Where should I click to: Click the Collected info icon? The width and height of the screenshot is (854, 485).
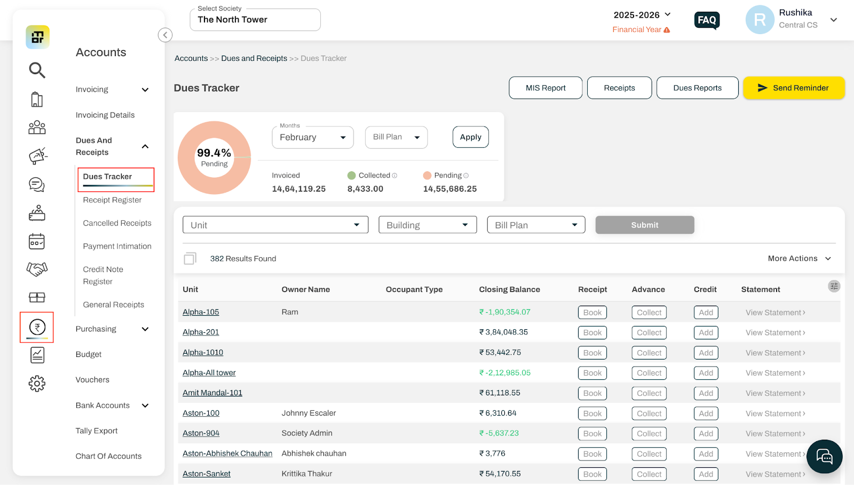tap(394, 176)
